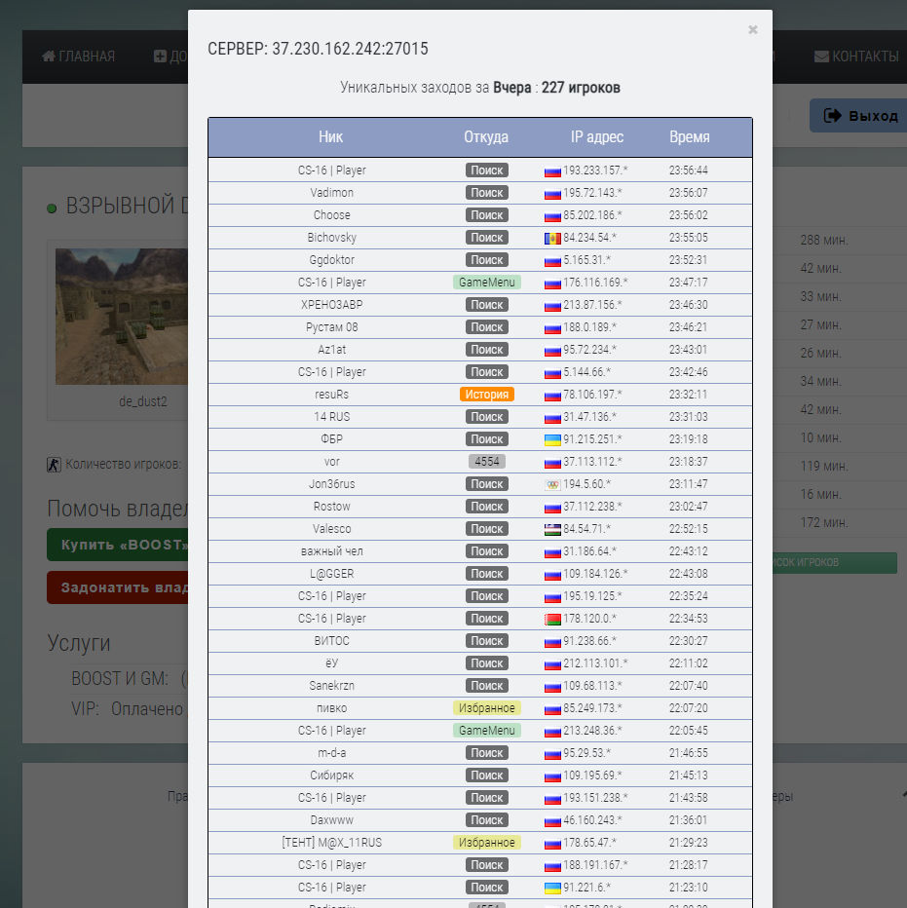Click the Избранное badge for пивко
The image size is (907, 908).
(486, 708)
